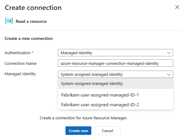Image resolution: width=183 pixels, height=140 pixels.
Task: Click the Connection Name label
Action: 20,64
